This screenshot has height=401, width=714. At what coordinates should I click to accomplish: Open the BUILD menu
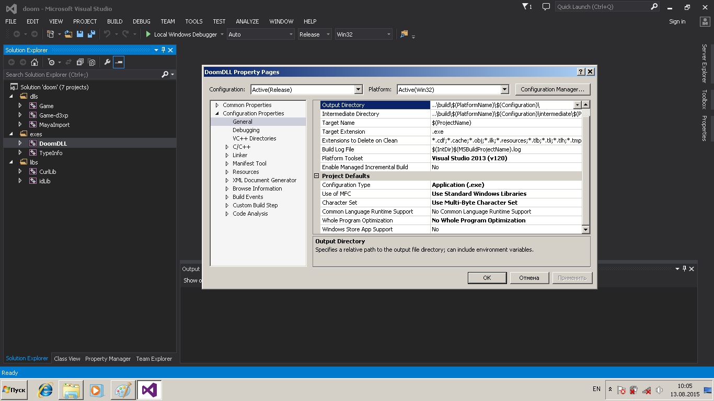coord(114,21)
